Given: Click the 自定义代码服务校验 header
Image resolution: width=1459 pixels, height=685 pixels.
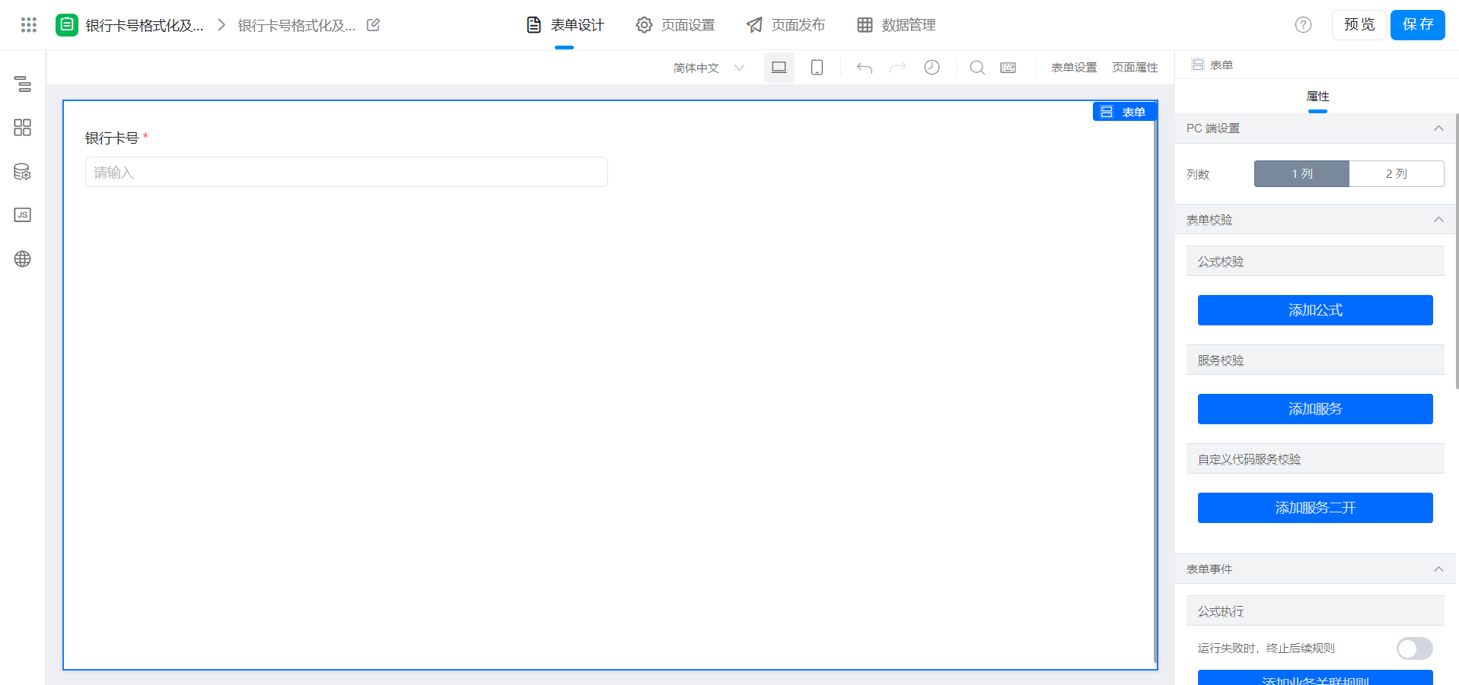Looking at the screenshot, I should coord(1315,458).
